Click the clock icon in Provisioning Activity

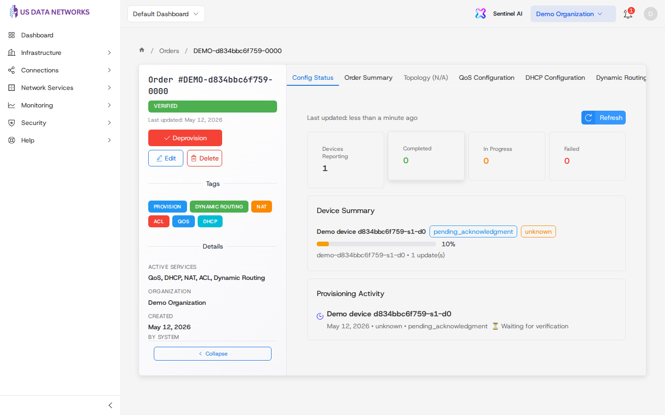pyautogui.click(x=320, y=316)
